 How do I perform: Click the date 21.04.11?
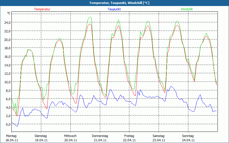point(100,140)
